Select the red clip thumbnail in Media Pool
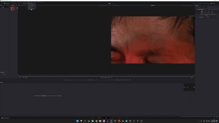This screenshot has width=219, height=123. [13, 8]
